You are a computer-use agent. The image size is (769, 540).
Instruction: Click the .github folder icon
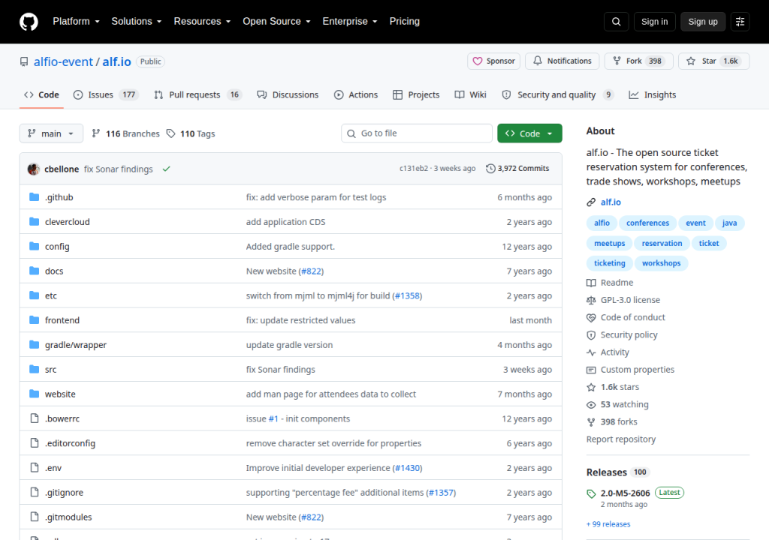35,197
